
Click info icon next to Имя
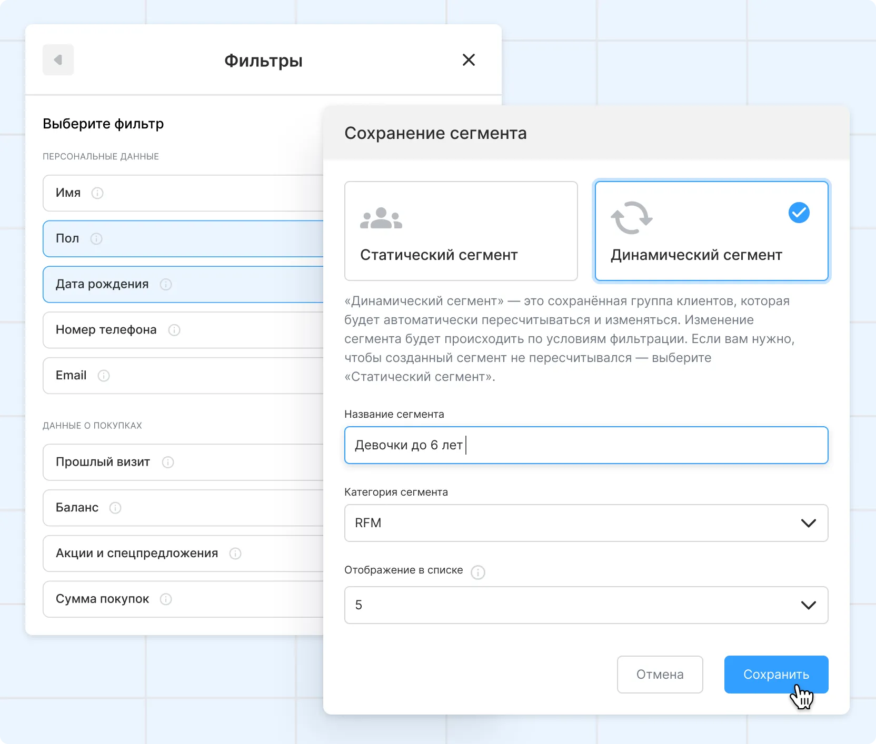(x=97, y=193)
